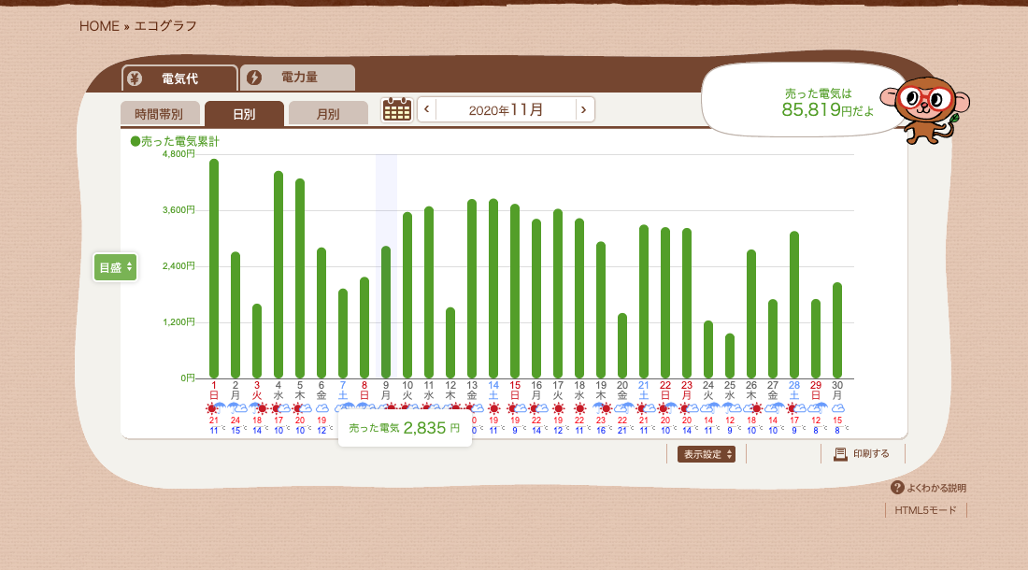Click the lightning icon on 電力量 tab
The height and width of the screenshot is (570, 1028).
pos(254,78)
